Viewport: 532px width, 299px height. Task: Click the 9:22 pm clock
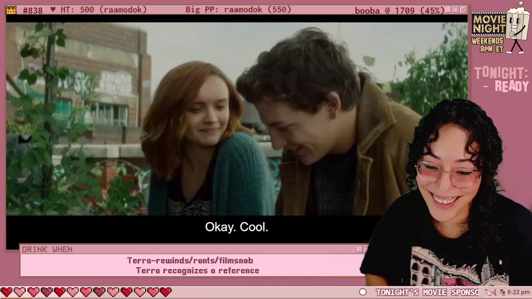pyautogui.click(x=518, y=292)
